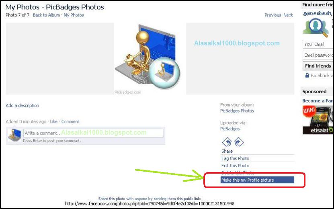Click the commenter profile thumbnail
The width and height of the screenshot is (334, 209).
pyautogui.click(x=14, y=135)
